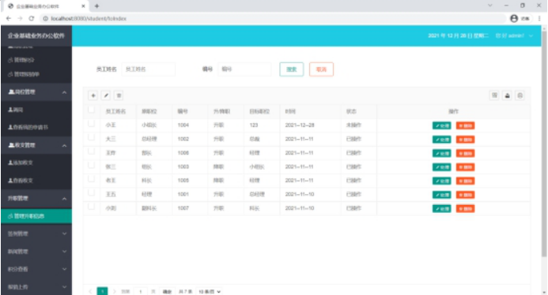
Task: Tick the checkbox for row 1005
Action: pos(91,179)
